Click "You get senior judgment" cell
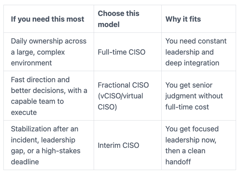 (194, 96)
